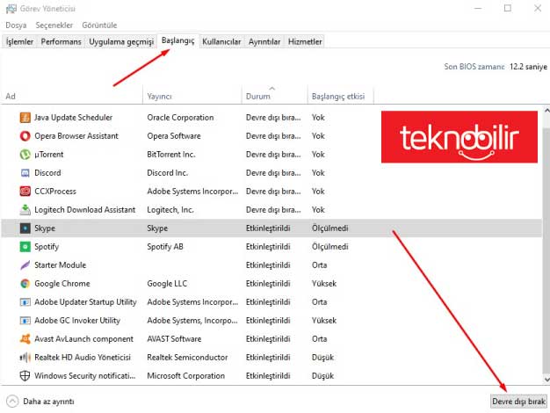Select the Windows Security notificati... row name
The width and height of the screenshot is (550, 413).
pos(84,376)
